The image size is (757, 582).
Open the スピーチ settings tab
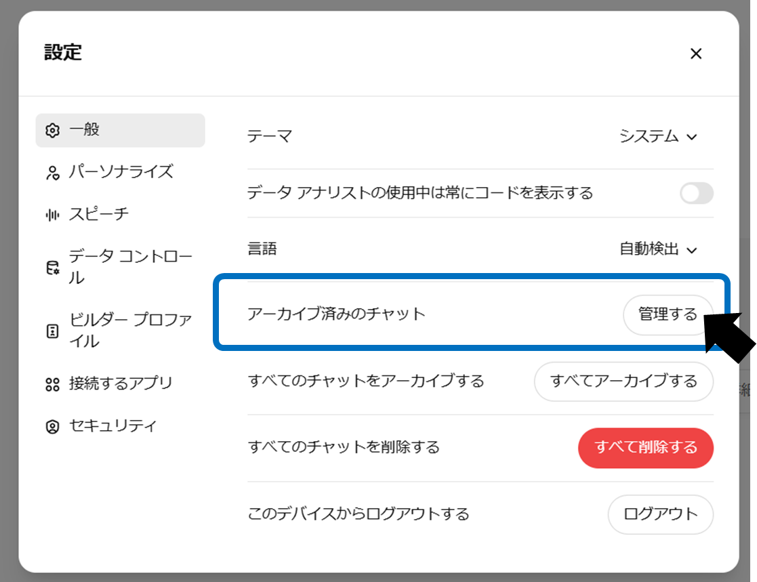coord(98,215)
